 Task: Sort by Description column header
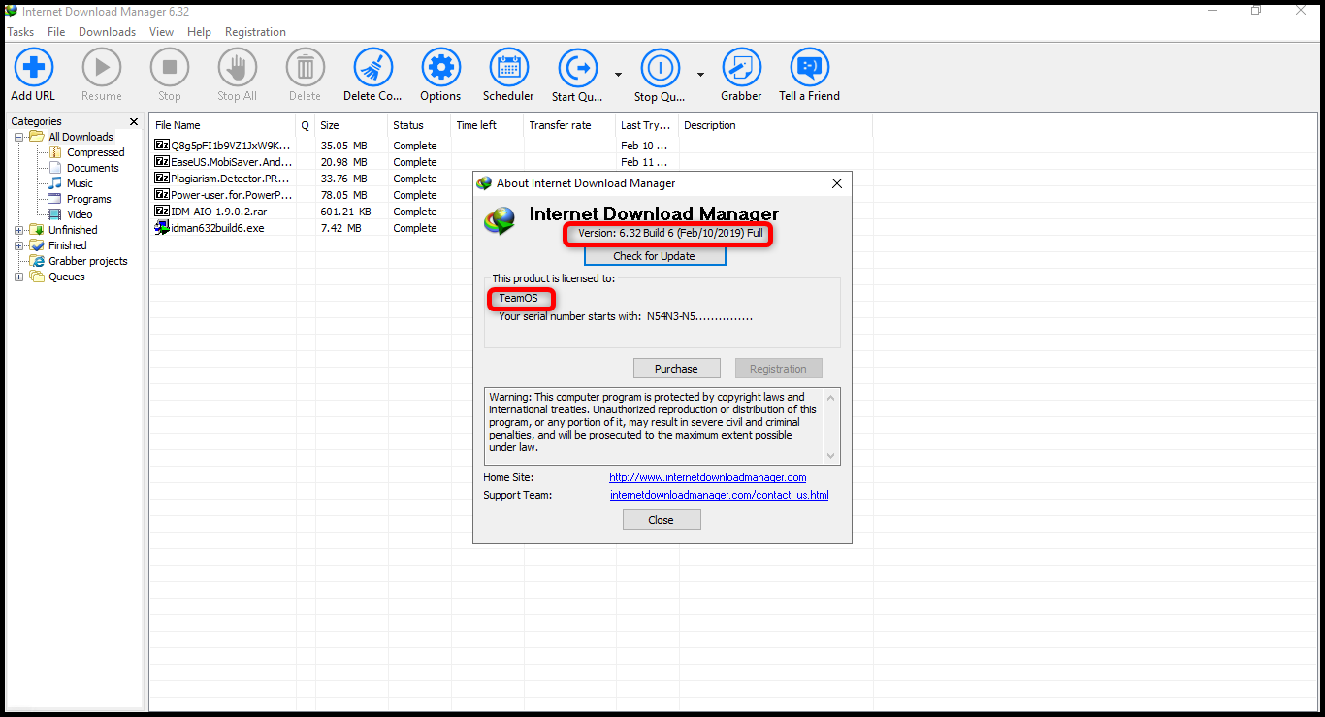(775, 125)
